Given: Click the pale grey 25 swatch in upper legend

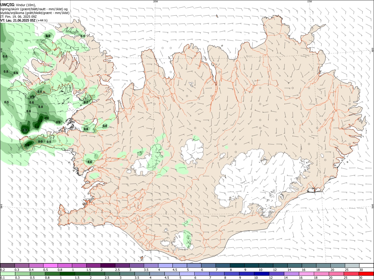Looking at the screenshot, I should [x=352, y=265].
